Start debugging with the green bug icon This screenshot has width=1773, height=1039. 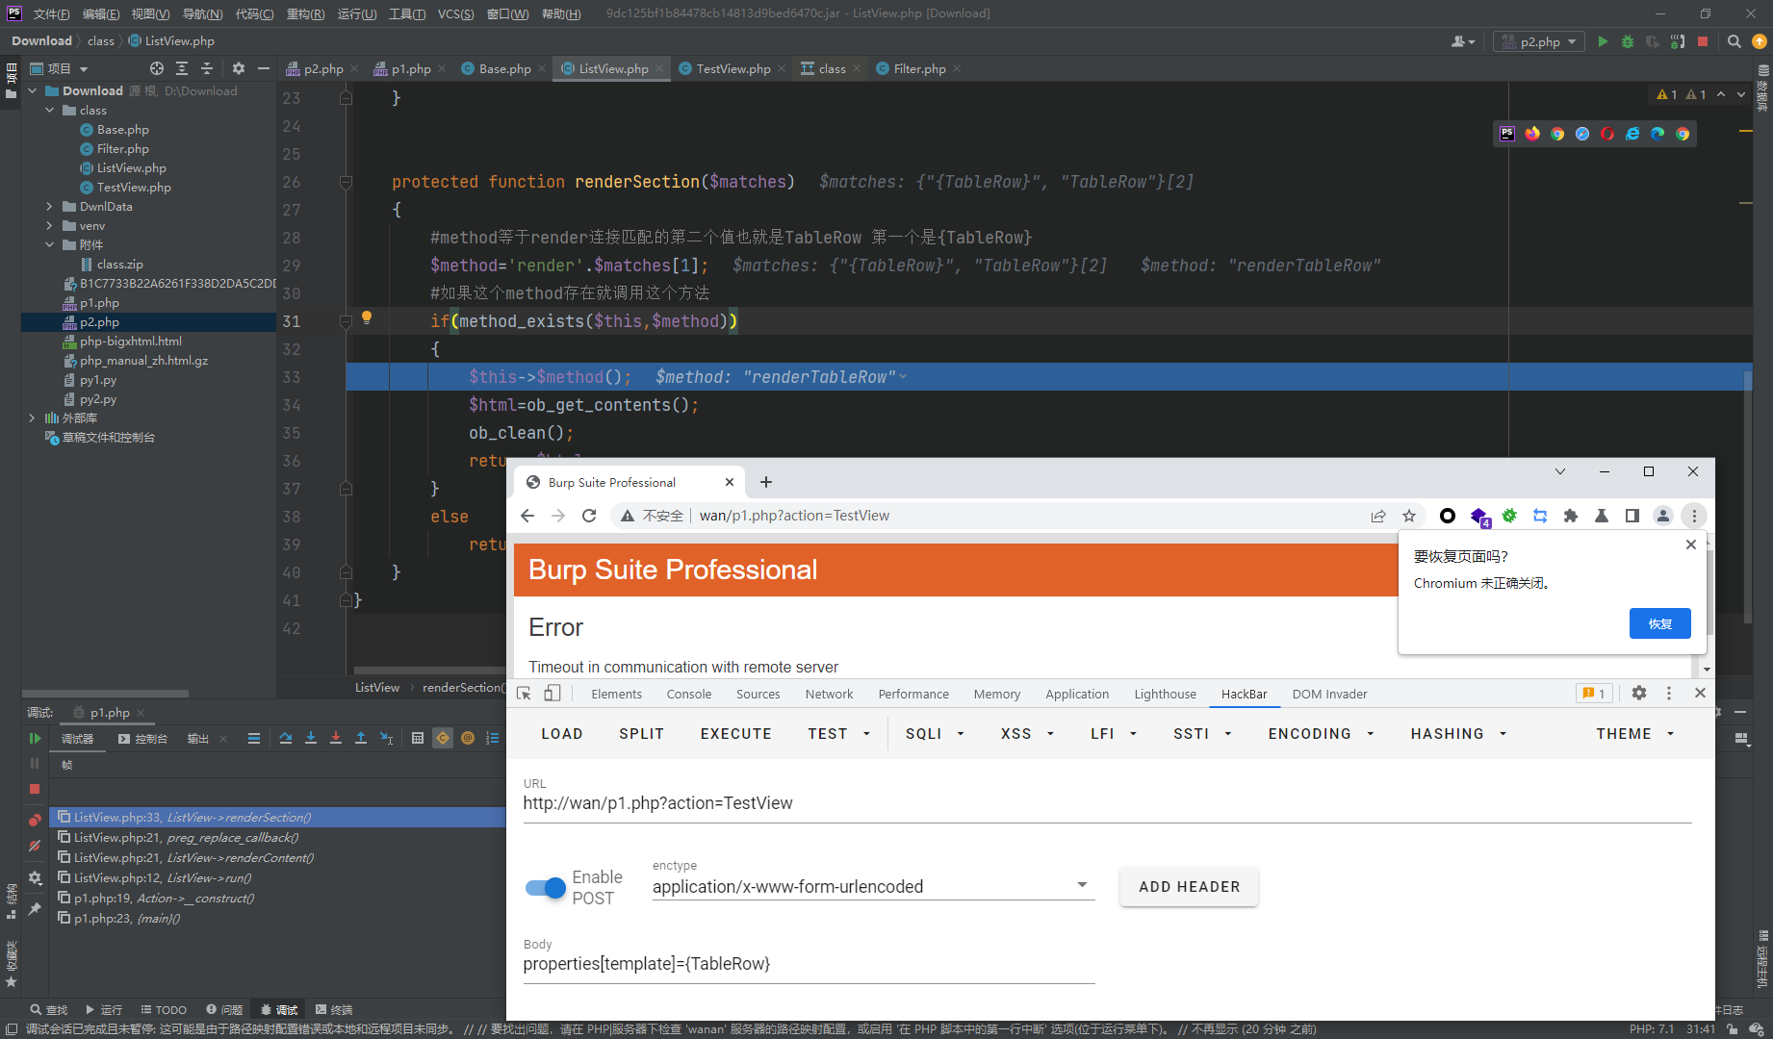click(x=1628, y=41)
